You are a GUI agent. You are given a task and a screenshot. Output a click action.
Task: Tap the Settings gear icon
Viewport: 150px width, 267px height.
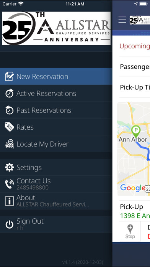pyautogui.click(x=10, y=167)
